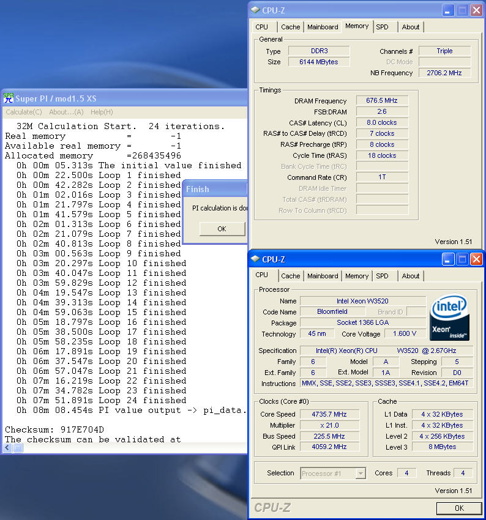Click the Revision value D0

pyautogui.click(x=457, y=373)
